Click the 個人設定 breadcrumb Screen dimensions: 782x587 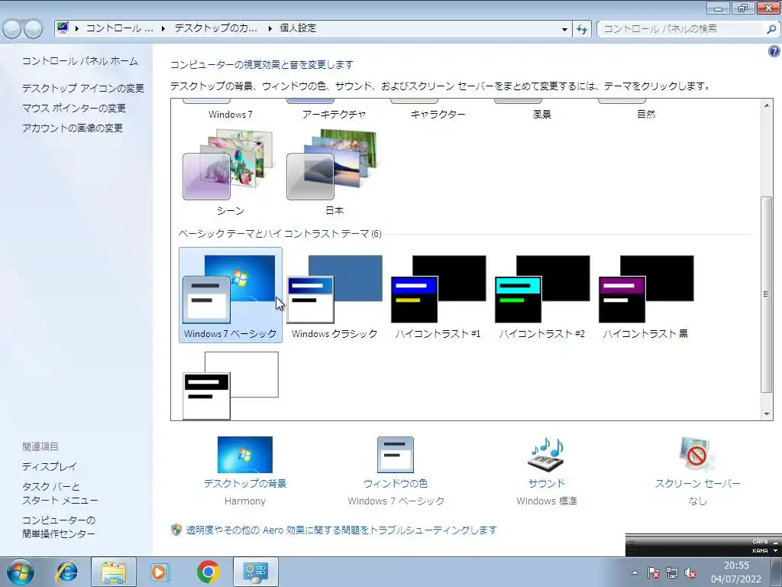click(x=298, y=28)
